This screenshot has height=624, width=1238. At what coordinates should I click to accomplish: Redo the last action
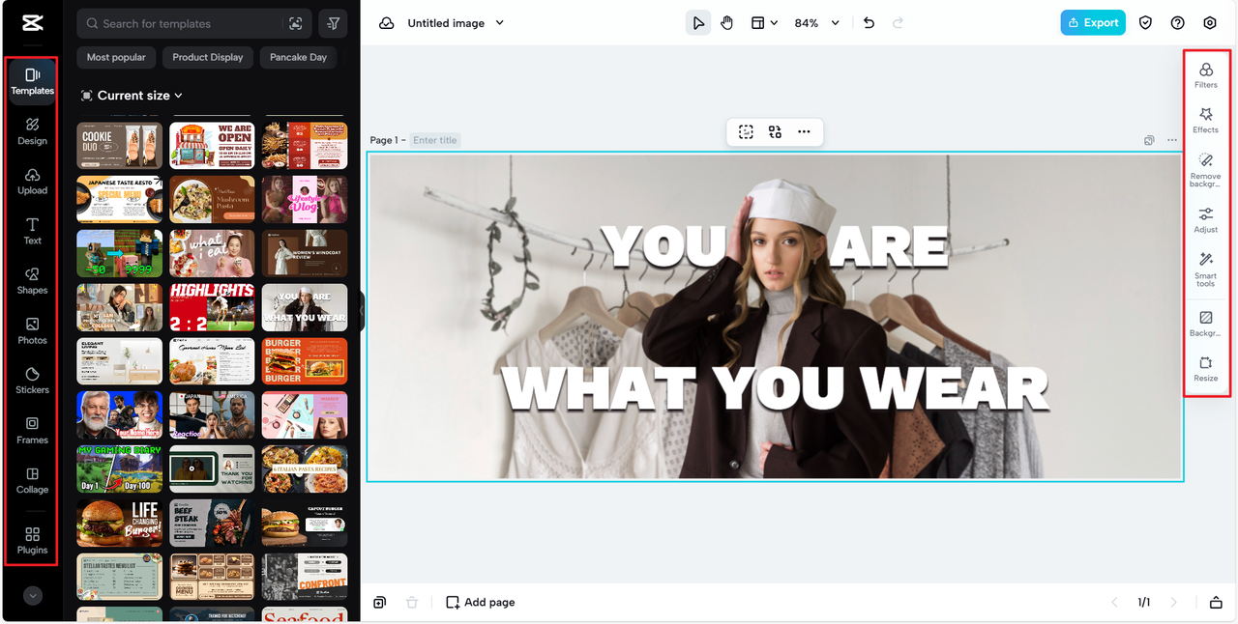point(898,23)
